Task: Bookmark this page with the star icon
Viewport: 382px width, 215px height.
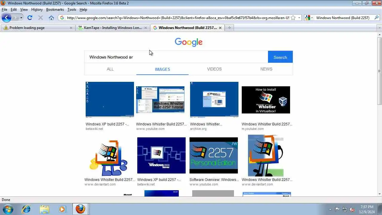Action: pyautogui.click(x=293, y=18)
